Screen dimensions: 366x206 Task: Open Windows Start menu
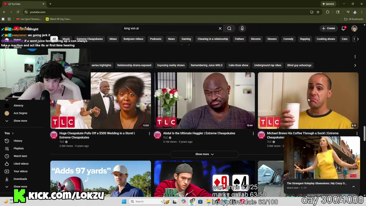pos(124,201)
